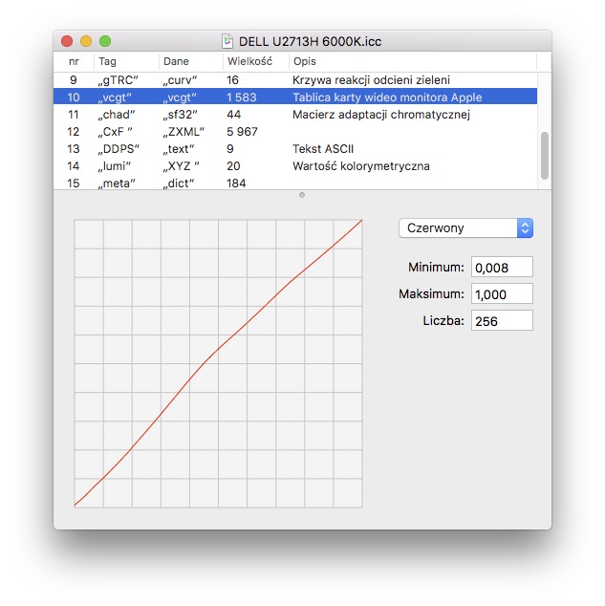Select the gTRC tag row
The height and width of the screenshot is (606, 605).
tap(295, 80)
